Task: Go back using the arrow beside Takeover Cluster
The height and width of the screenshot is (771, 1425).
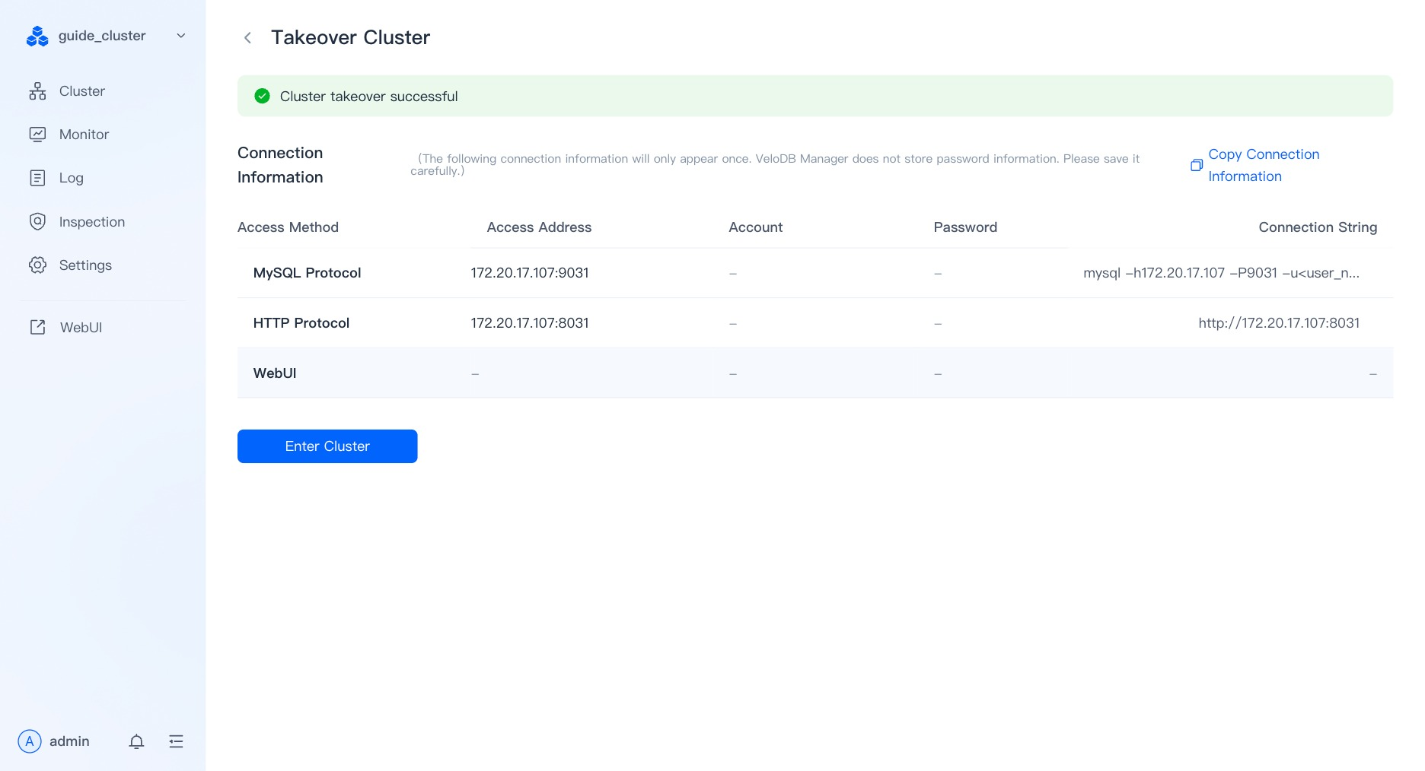Action: tap(247, 38)
